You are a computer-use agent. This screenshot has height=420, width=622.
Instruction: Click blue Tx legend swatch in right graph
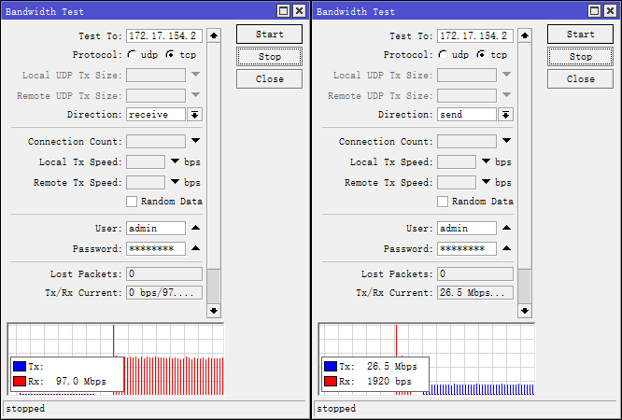coord(330,367)
